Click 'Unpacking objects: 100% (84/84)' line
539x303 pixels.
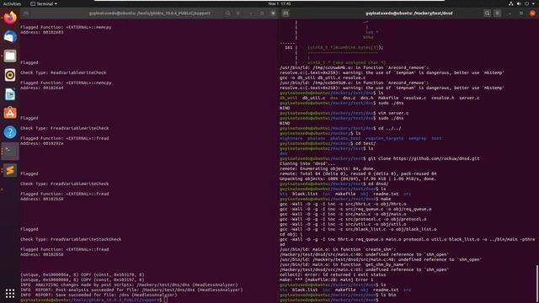pyautogui.click(x=358, y=179)
